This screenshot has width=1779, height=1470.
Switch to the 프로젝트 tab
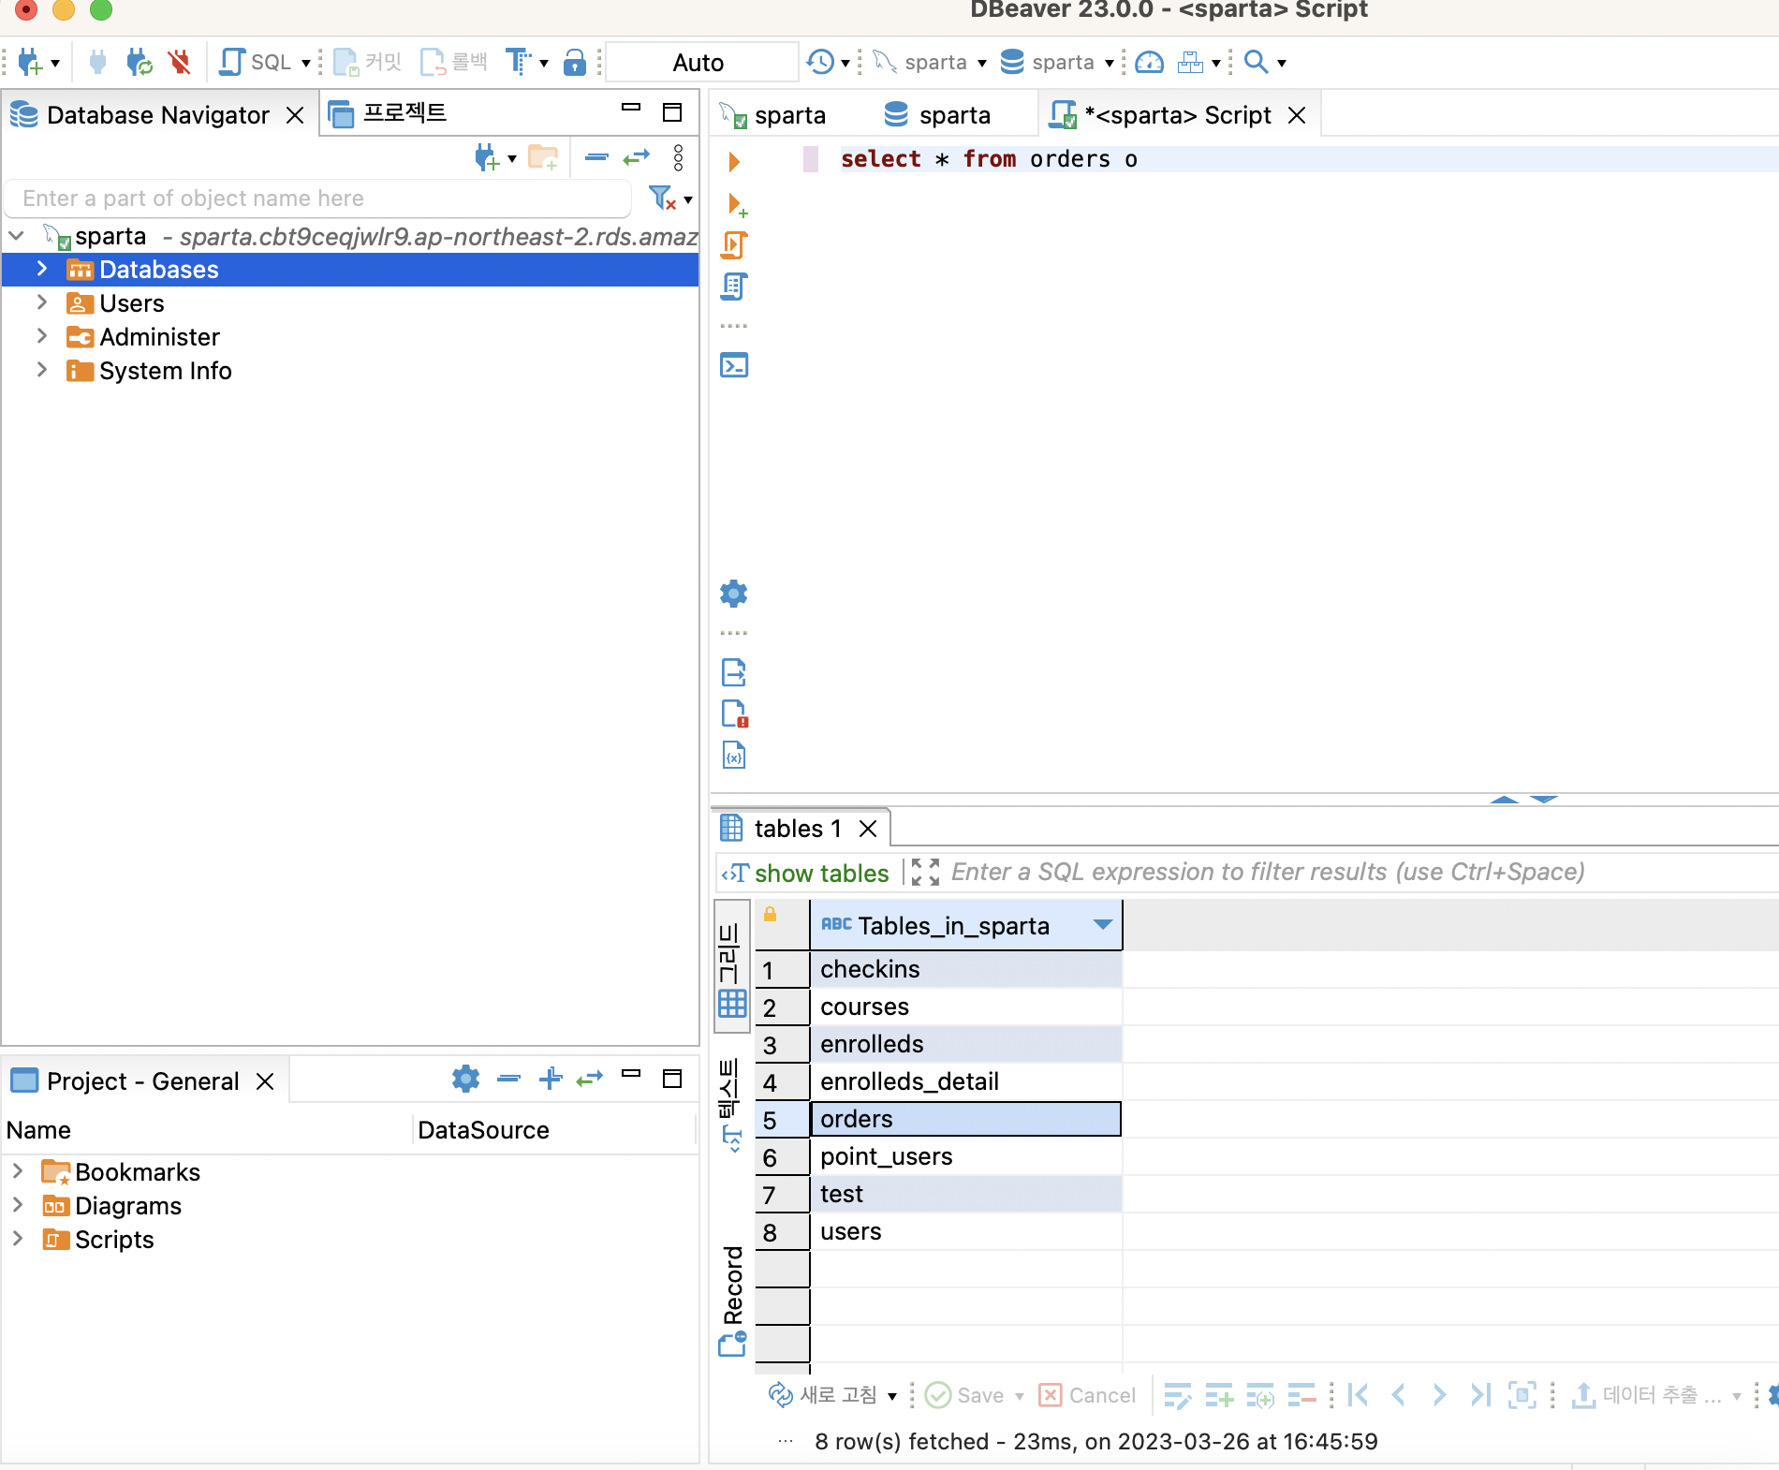tap(389, 113)
